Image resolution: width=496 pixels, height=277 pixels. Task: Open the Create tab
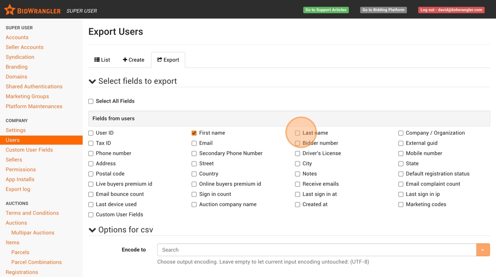(133, 60)
